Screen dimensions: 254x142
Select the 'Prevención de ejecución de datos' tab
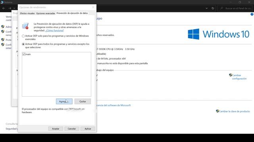[x=72, y=13]
